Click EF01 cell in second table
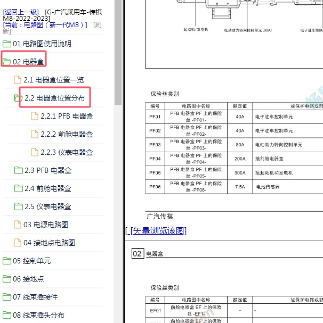323x323 pixels. [156, 310]
